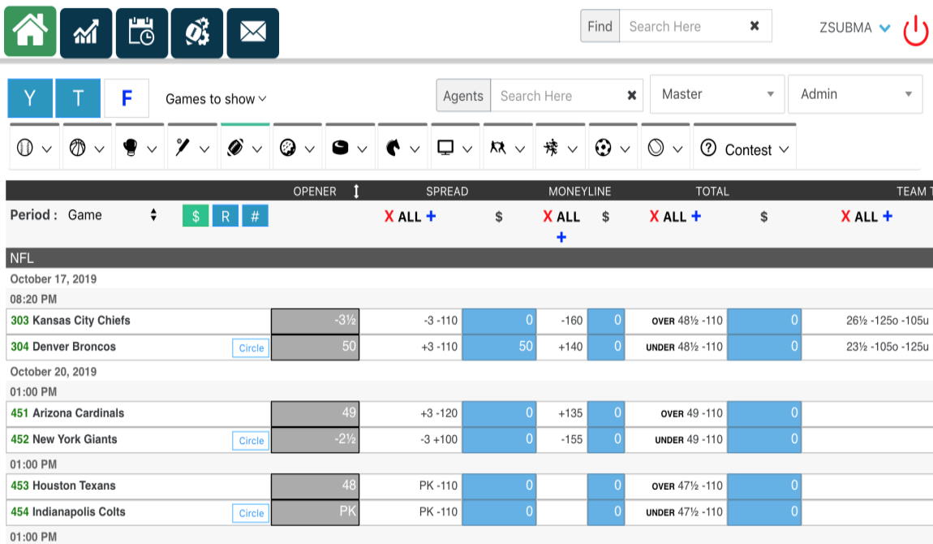Switch to the F day tab
This screenshot has height=544, width=933.
tap(127, 99)
